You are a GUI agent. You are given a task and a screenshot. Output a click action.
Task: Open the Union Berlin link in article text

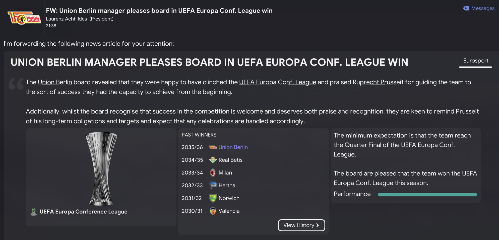point(55,82)
